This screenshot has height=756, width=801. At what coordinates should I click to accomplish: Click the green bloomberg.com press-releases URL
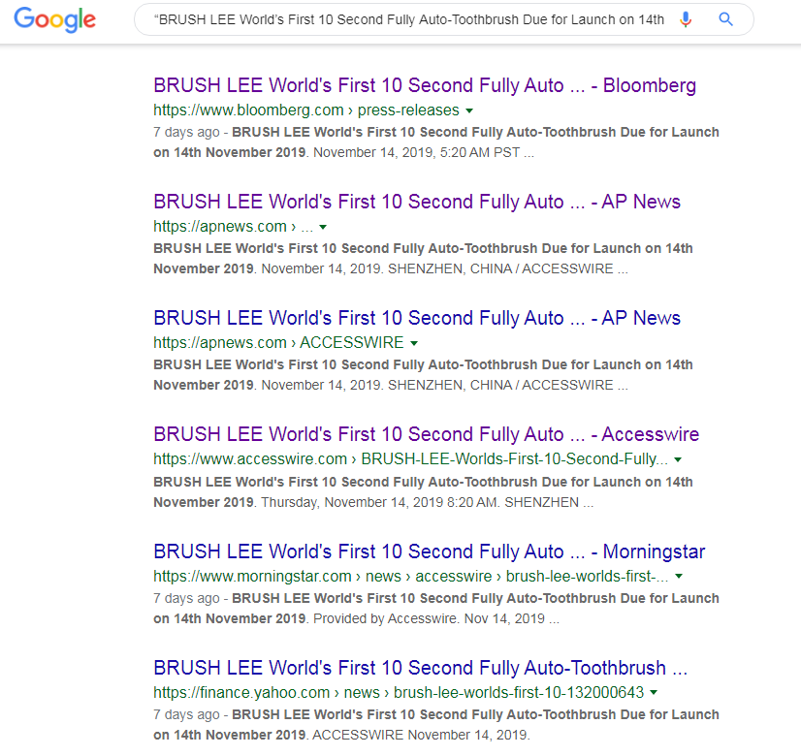(x=305, y=110)
